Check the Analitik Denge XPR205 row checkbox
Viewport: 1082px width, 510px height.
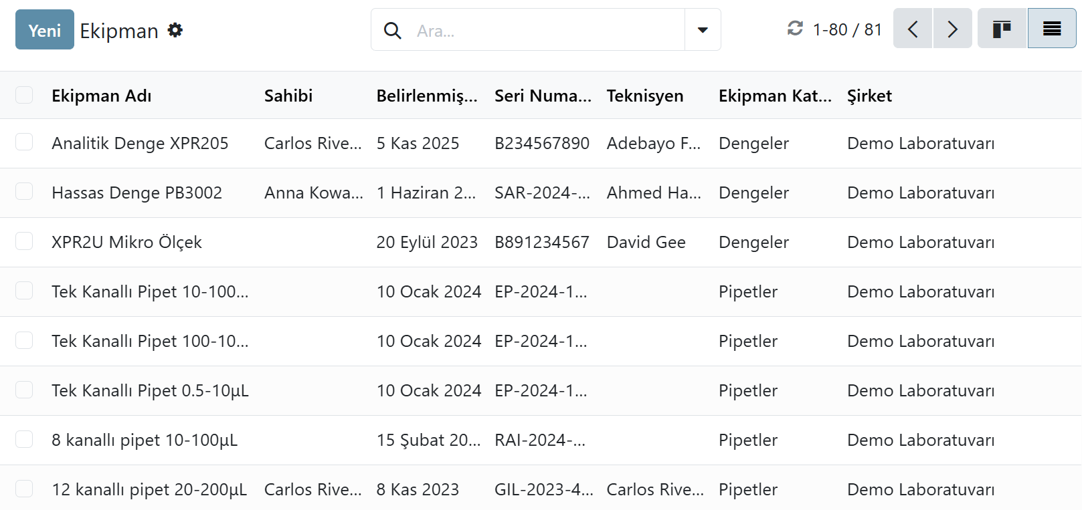pyautogui.click(x=25, y=142)
